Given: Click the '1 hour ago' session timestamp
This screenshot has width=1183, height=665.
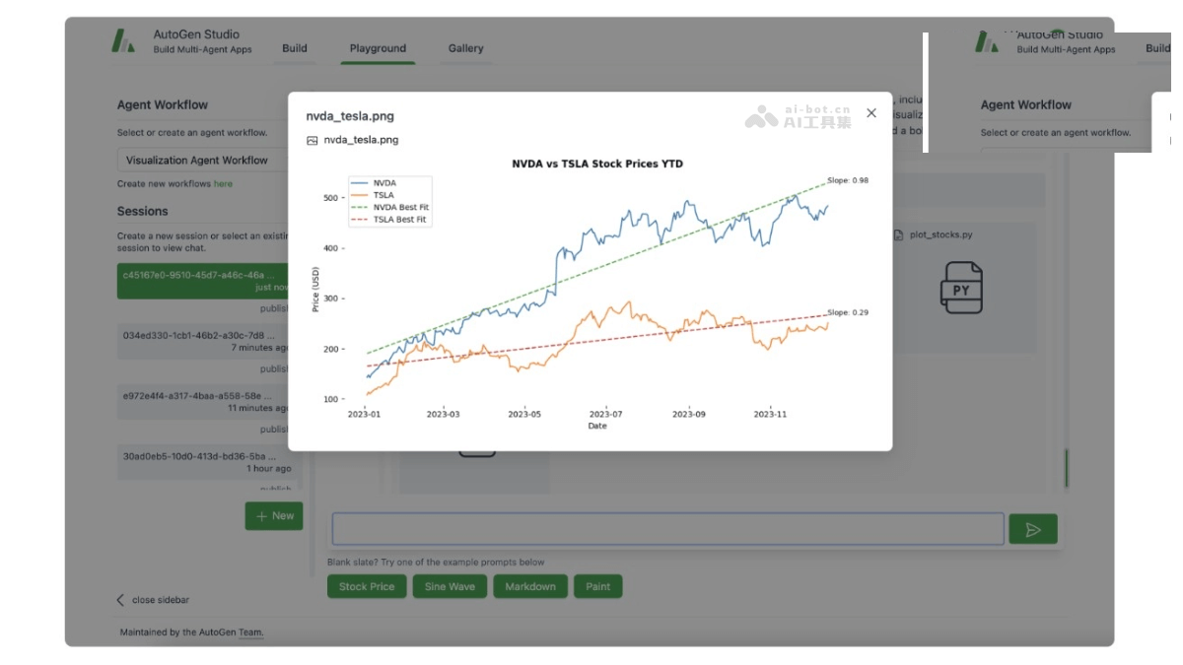Looking at the screenshot, I should (269, 469).
